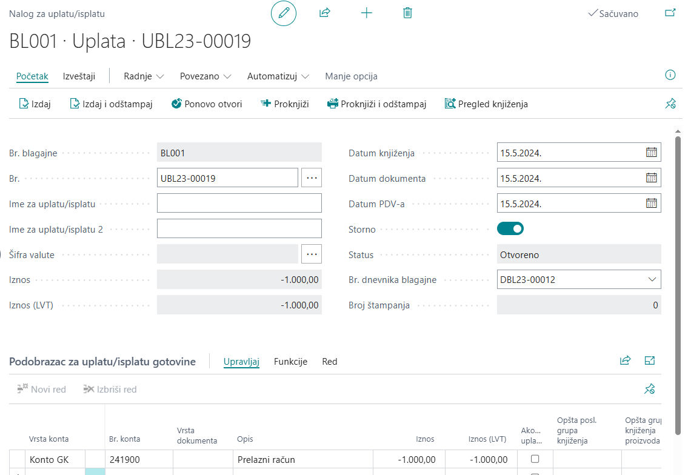
Task: Click the trash delete icon
Action: coord(407,13)
